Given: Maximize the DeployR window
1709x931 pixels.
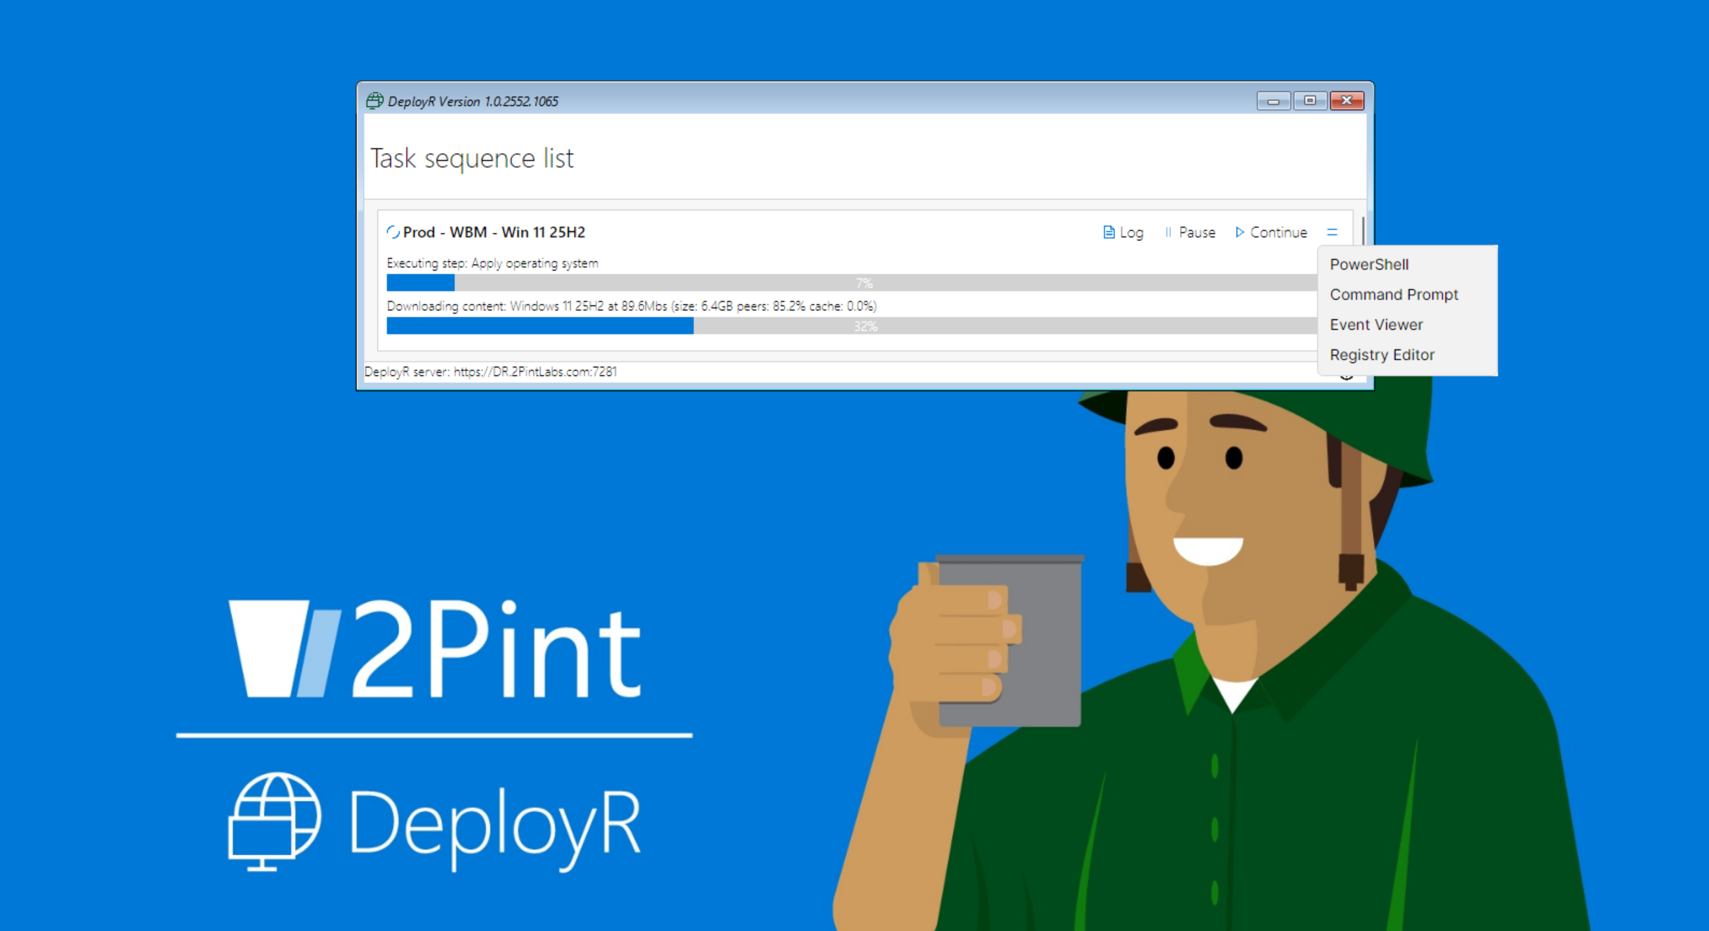Looking at the screenshot, I should [x=1310, y=101].
